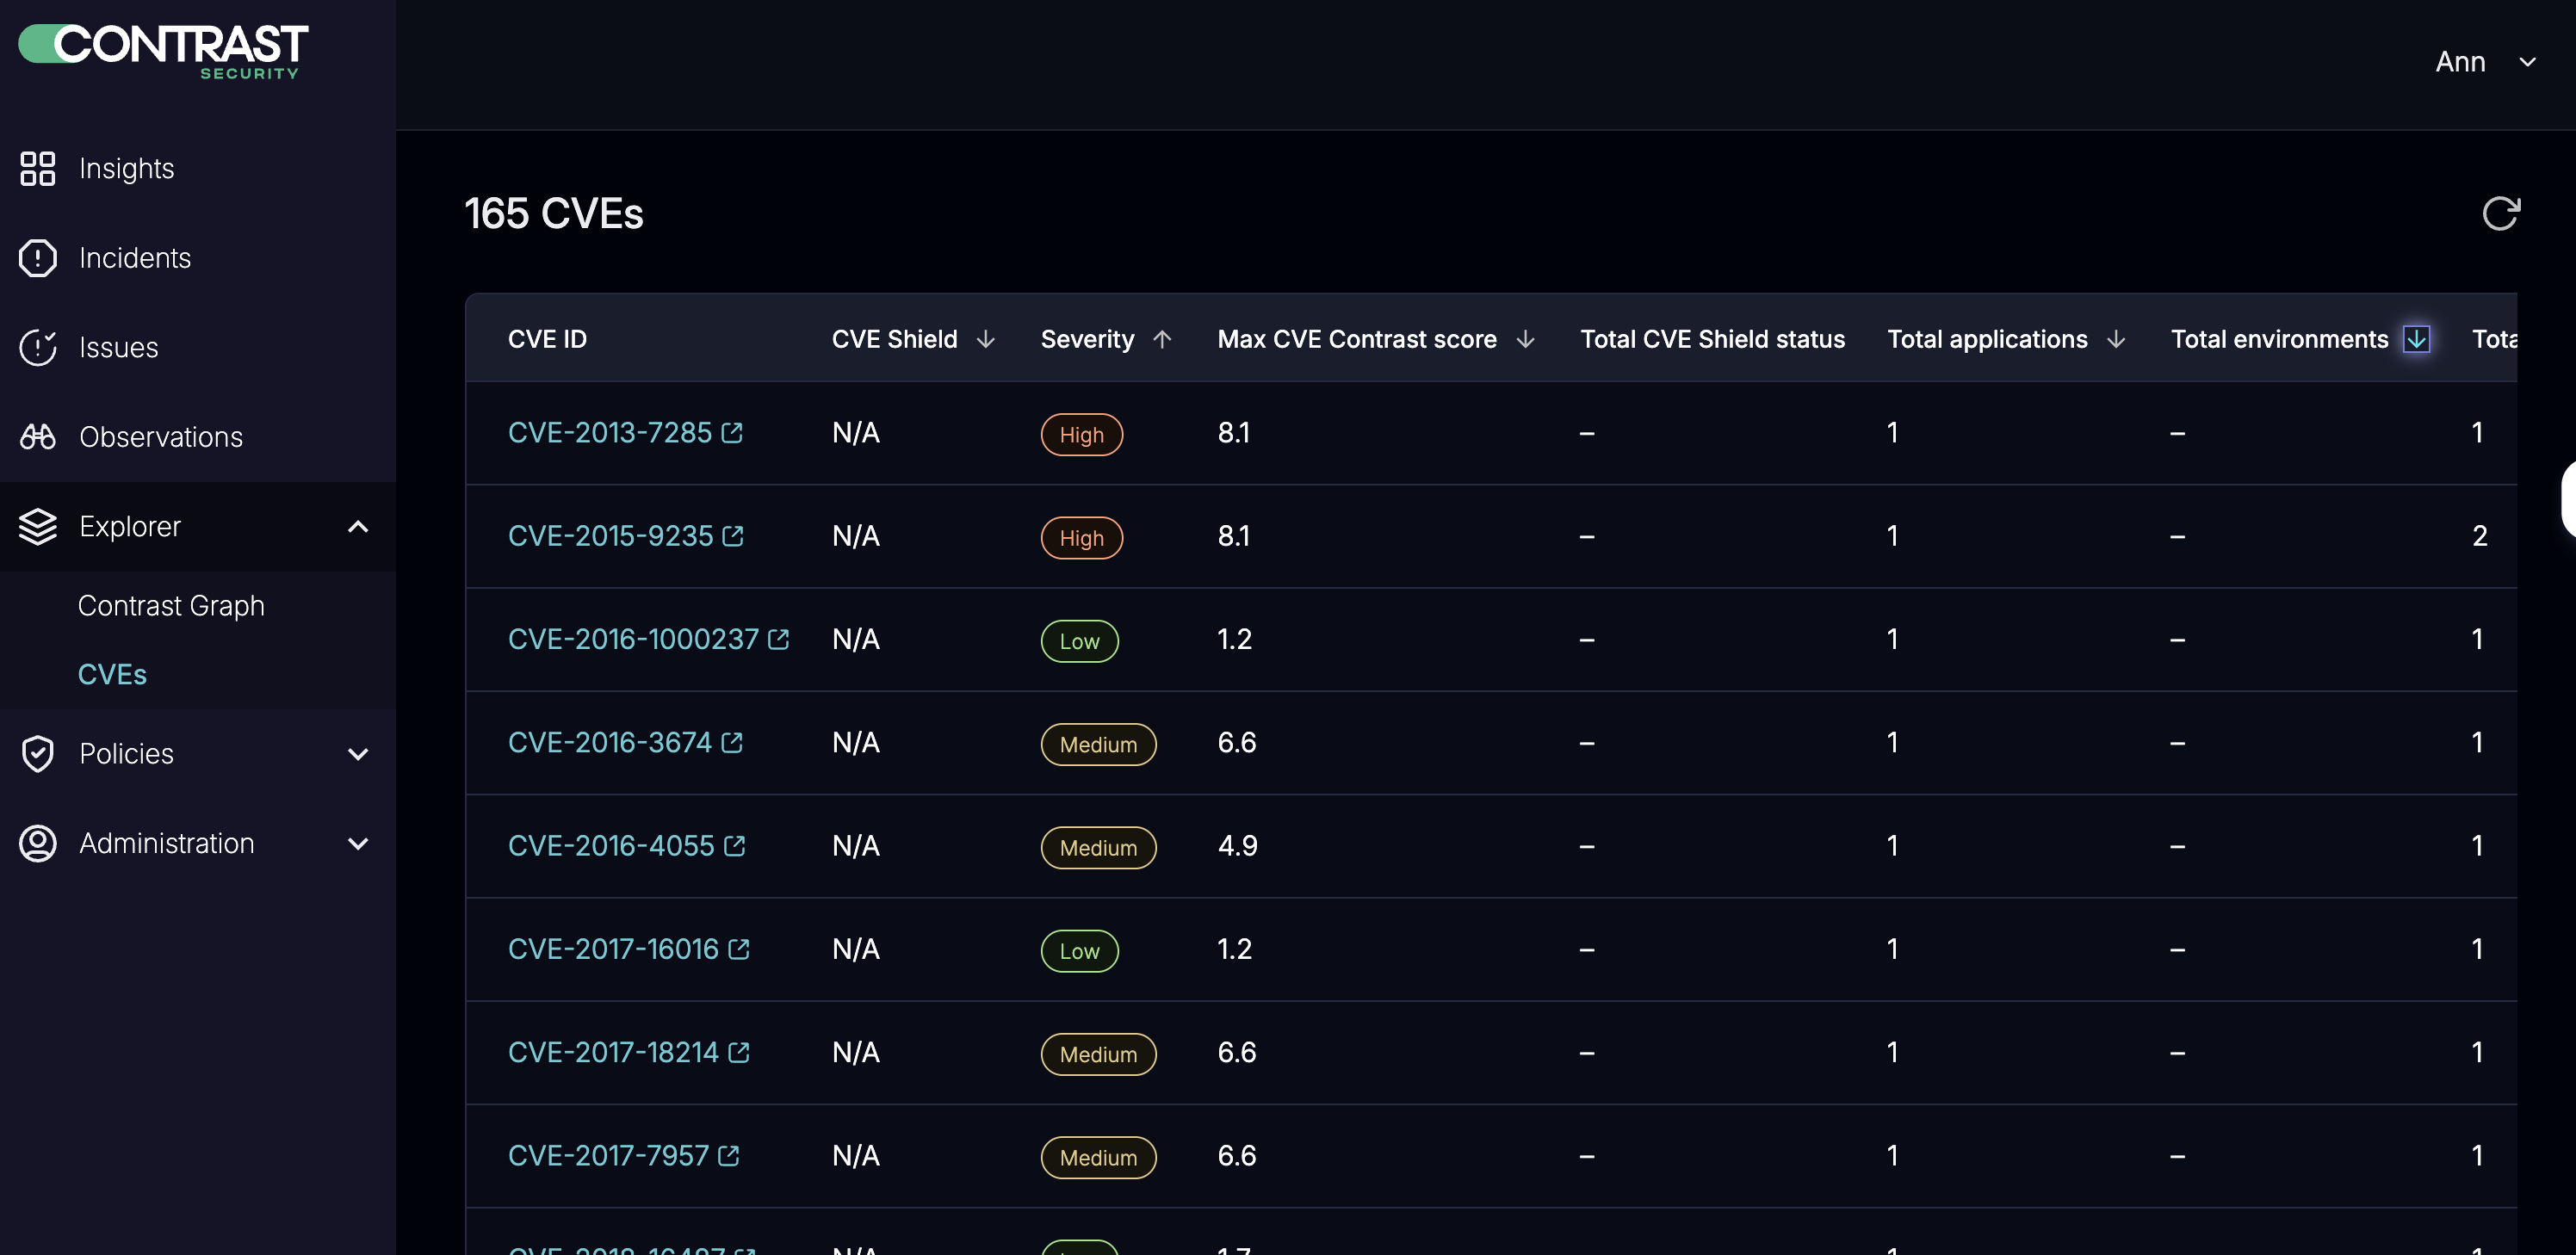Open external link icon for CVE-2015-9235
Screen dimensions: 2576x1255
coord(733,536)
